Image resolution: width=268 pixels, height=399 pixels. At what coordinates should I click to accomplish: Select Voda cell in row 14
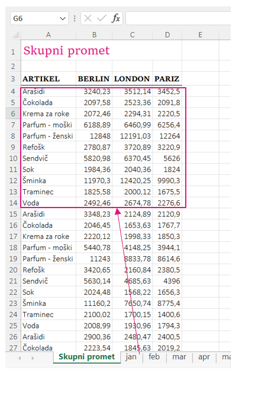(49, 203)
